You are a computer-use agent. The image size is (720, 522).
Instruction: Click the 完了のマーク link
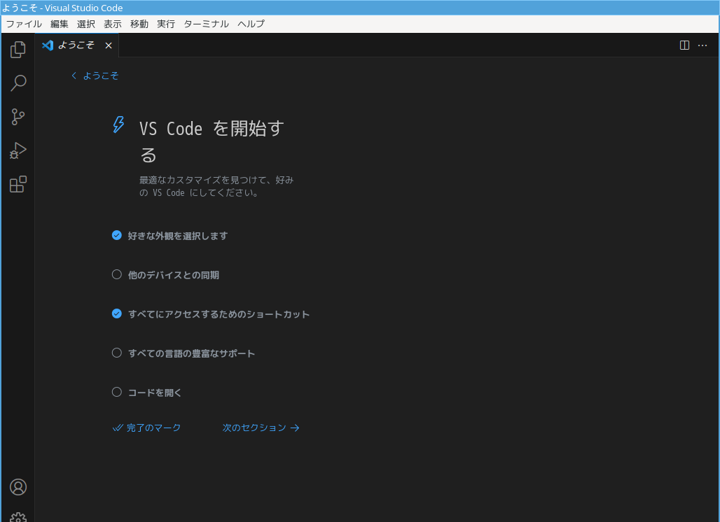click(x=146, y=428)
